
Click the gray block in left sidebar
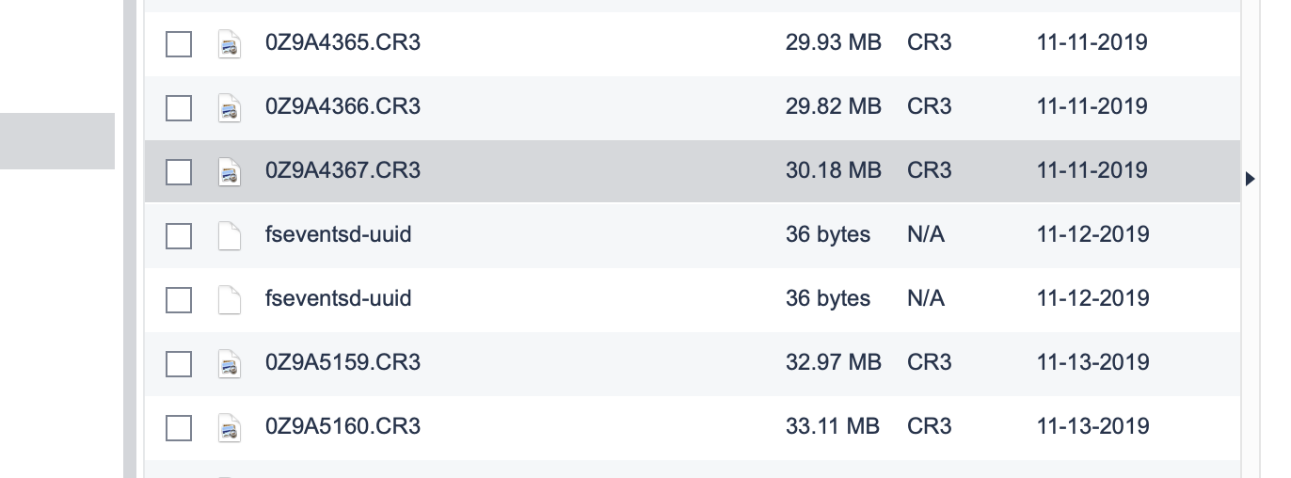pyautogui.click(x=57, y=141)
